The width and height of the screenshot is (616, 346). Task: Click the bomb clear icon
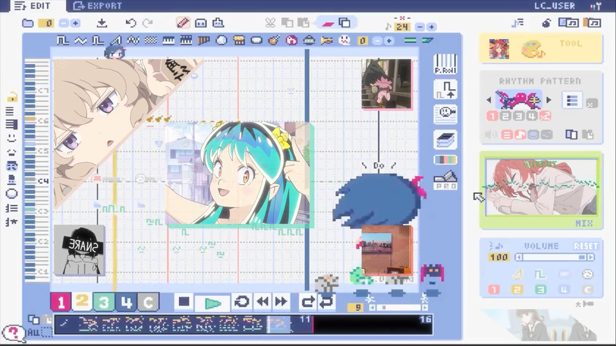546,24
